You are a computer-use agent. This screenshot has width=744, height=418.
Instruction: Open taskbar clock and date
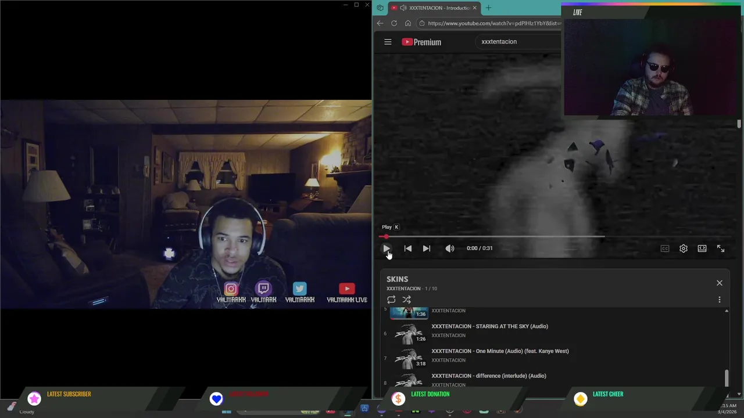(728, 409)
